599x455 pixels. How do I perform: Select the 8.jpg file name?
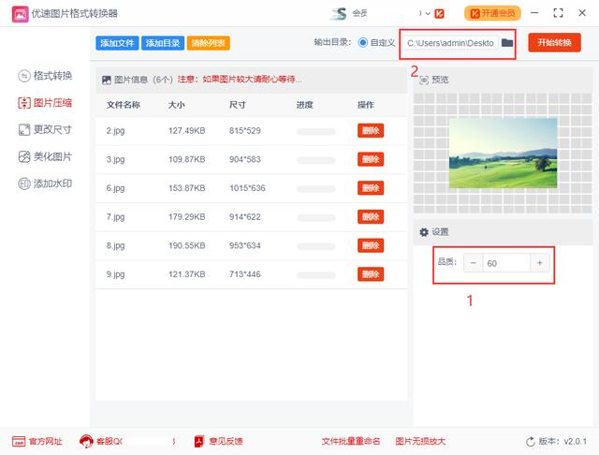(115, 245)
